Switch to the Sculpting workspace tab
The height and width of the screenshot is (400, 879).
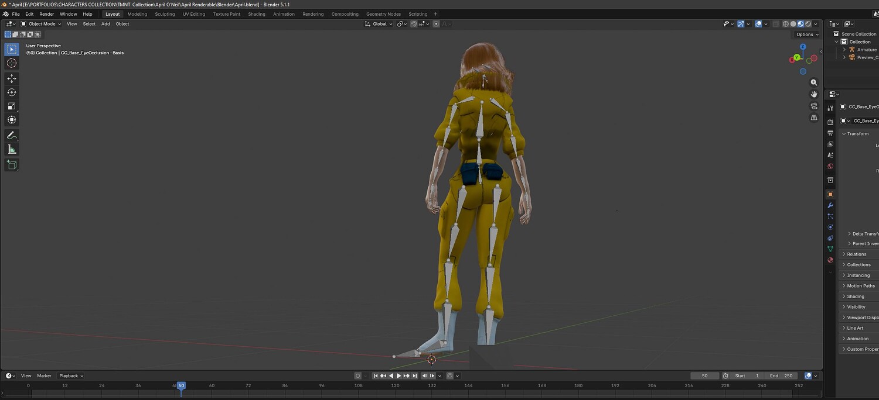pos(165,14)
